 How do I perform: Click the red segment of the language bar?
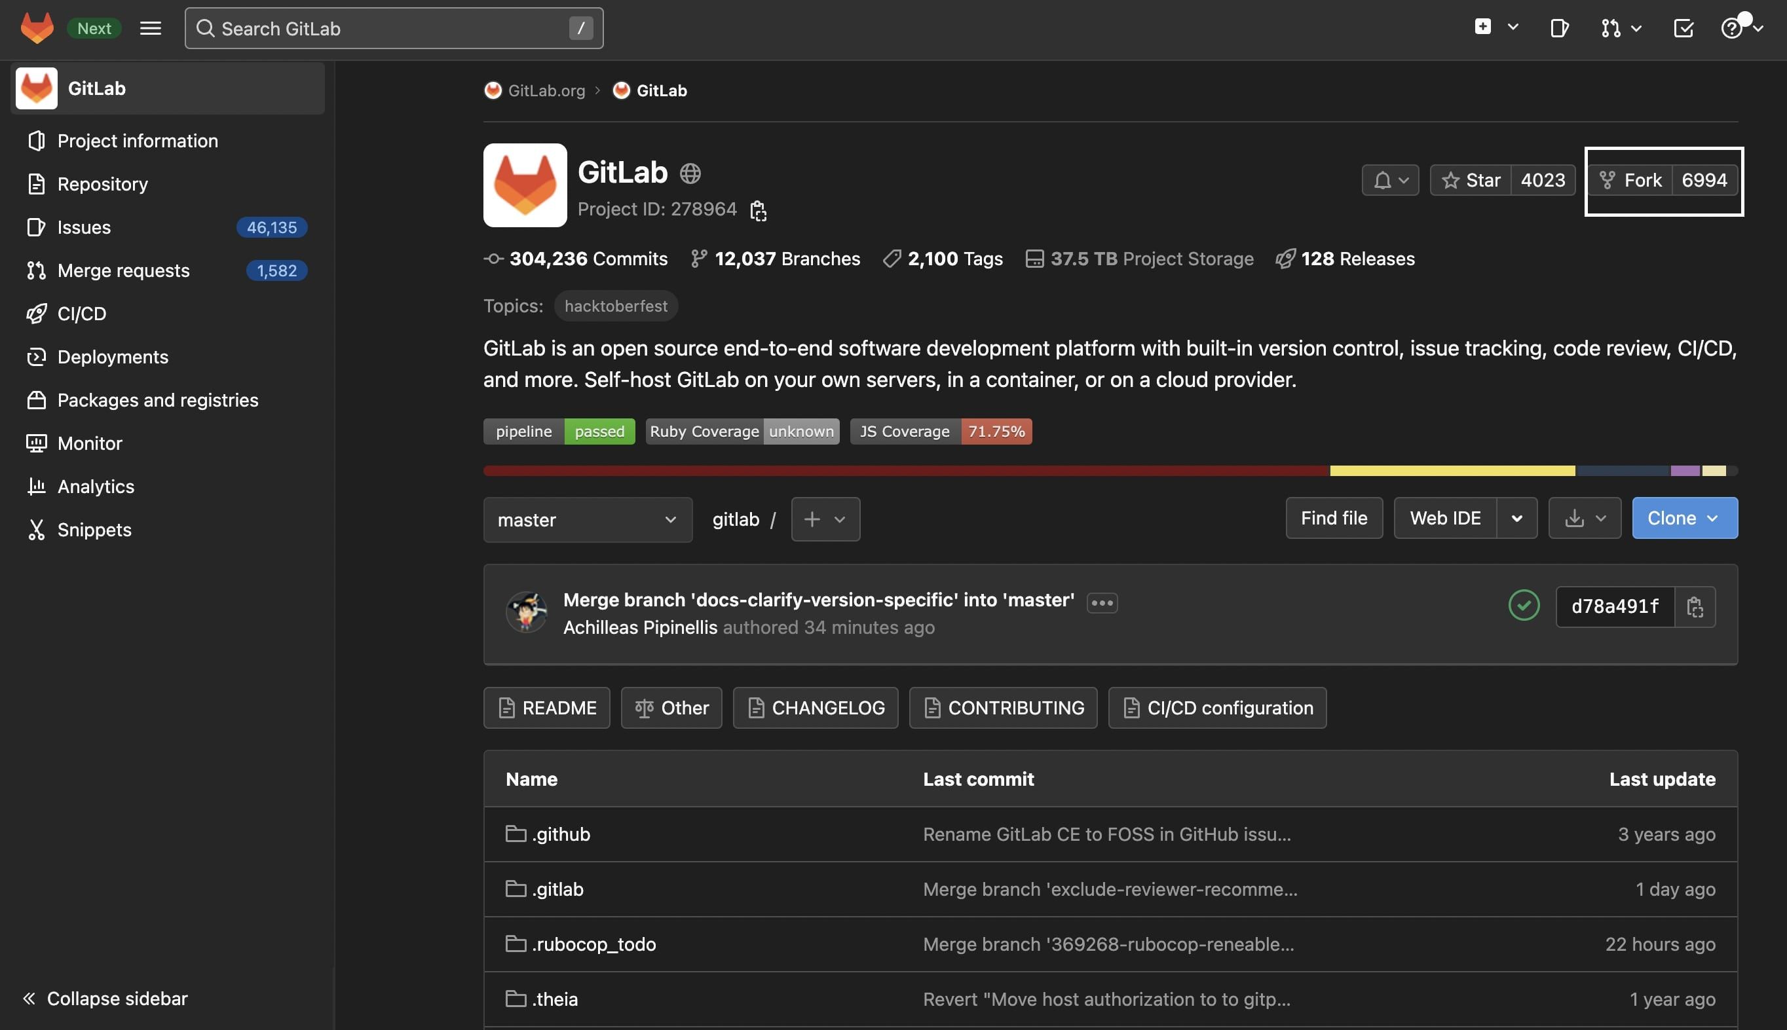tap(907, 471)
